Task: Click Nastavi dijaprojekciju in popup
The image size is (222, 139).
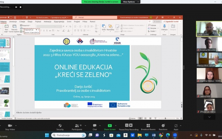Action: pyautogui.click(x=32, y=32)
